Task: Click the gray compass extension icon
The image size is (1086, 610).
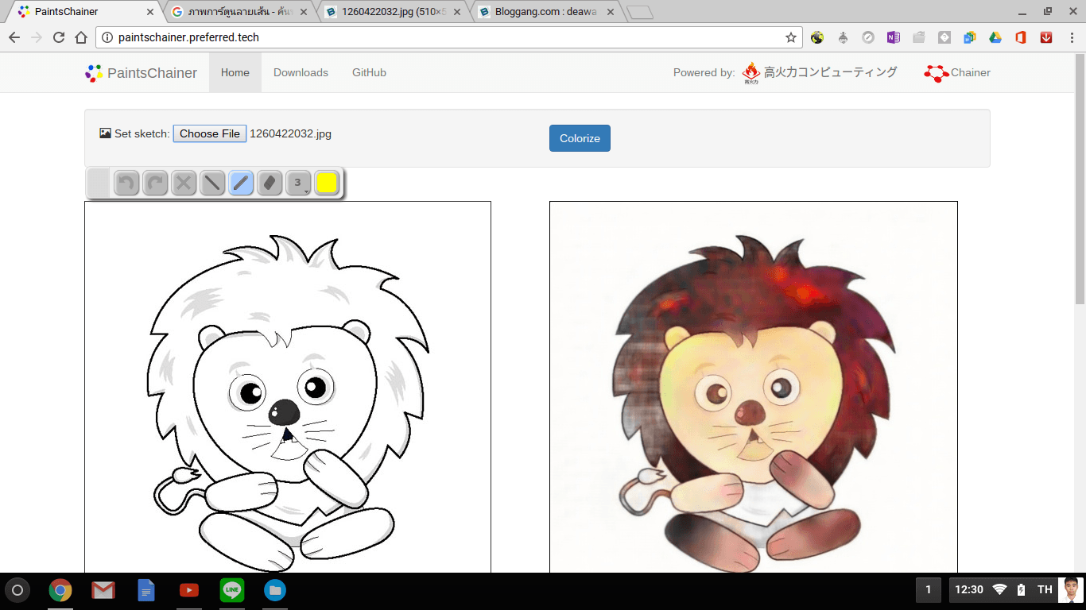Action: coord(868,37)
